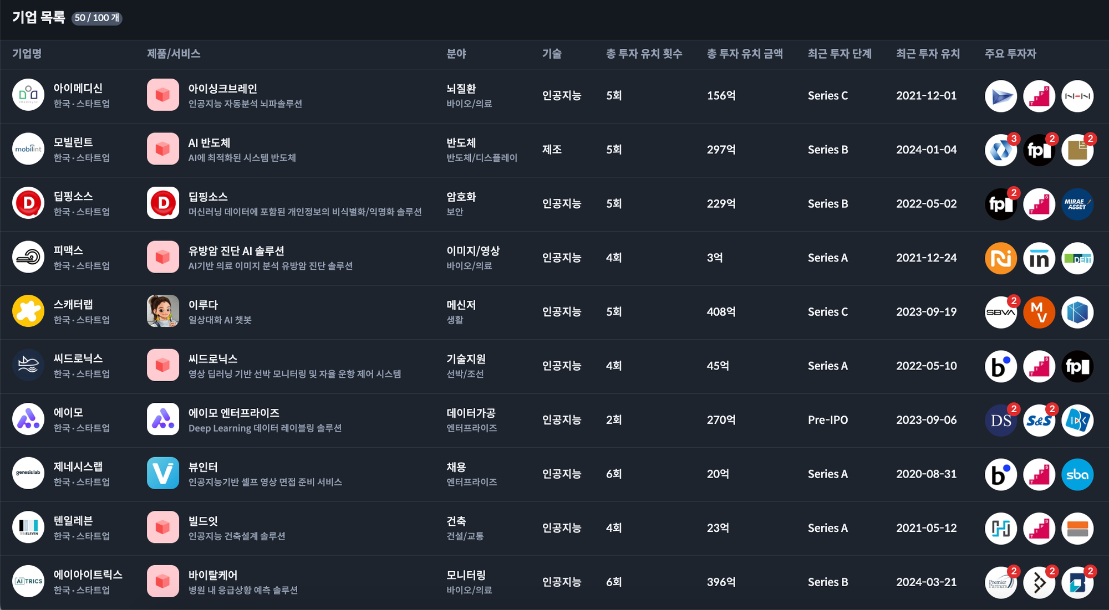Click the DS investor logo in 에이모 row
This screenshot has width=1109, height=610.
(x=1000, y=420)
